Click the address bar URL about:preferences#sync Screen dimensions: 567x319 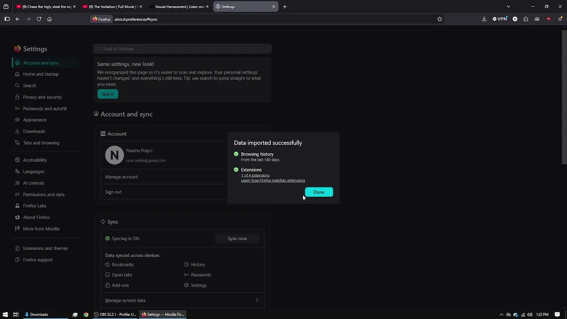coord(136,19)
